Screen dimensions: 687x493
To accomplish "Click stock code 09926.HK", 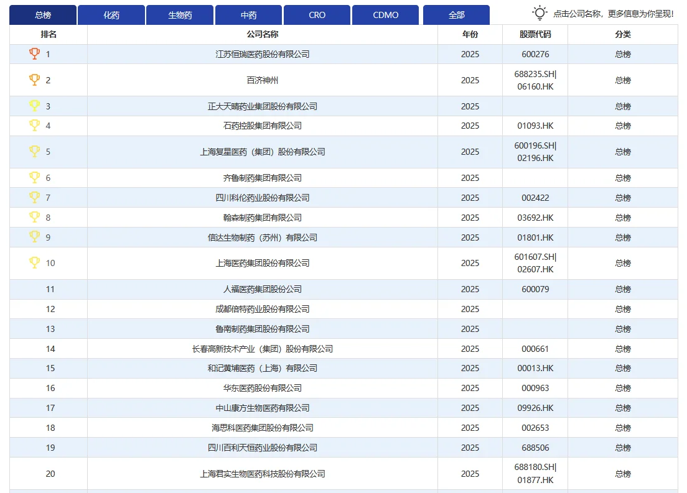I will [x=535, y=408].
